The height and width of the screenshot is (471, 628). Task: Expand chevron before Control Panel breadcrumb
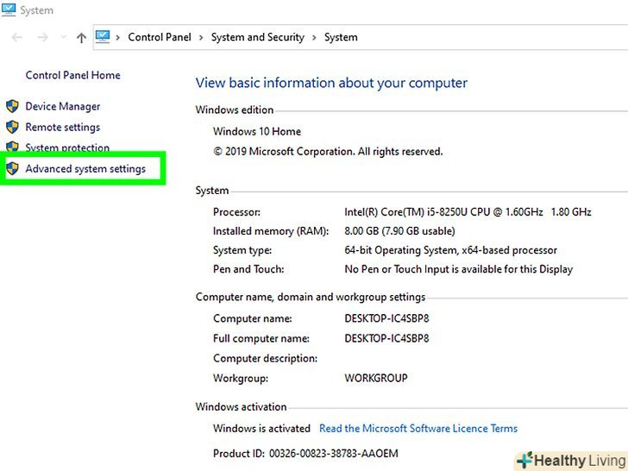117,38
